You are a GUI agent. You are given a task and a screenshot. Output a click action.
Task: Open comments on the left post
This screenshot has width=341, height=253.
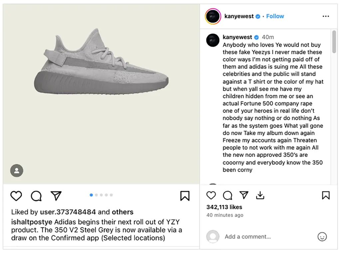click(36, 196)
